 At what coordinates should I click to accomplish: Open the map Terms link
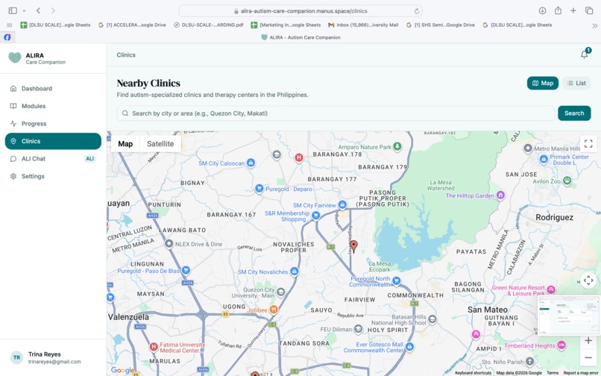coord(553,373)
